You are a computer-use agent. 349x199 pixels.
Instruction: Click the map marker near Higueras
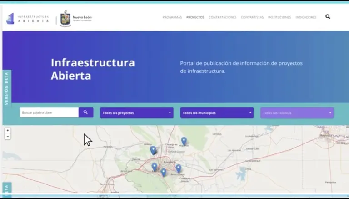pos(184,141)
